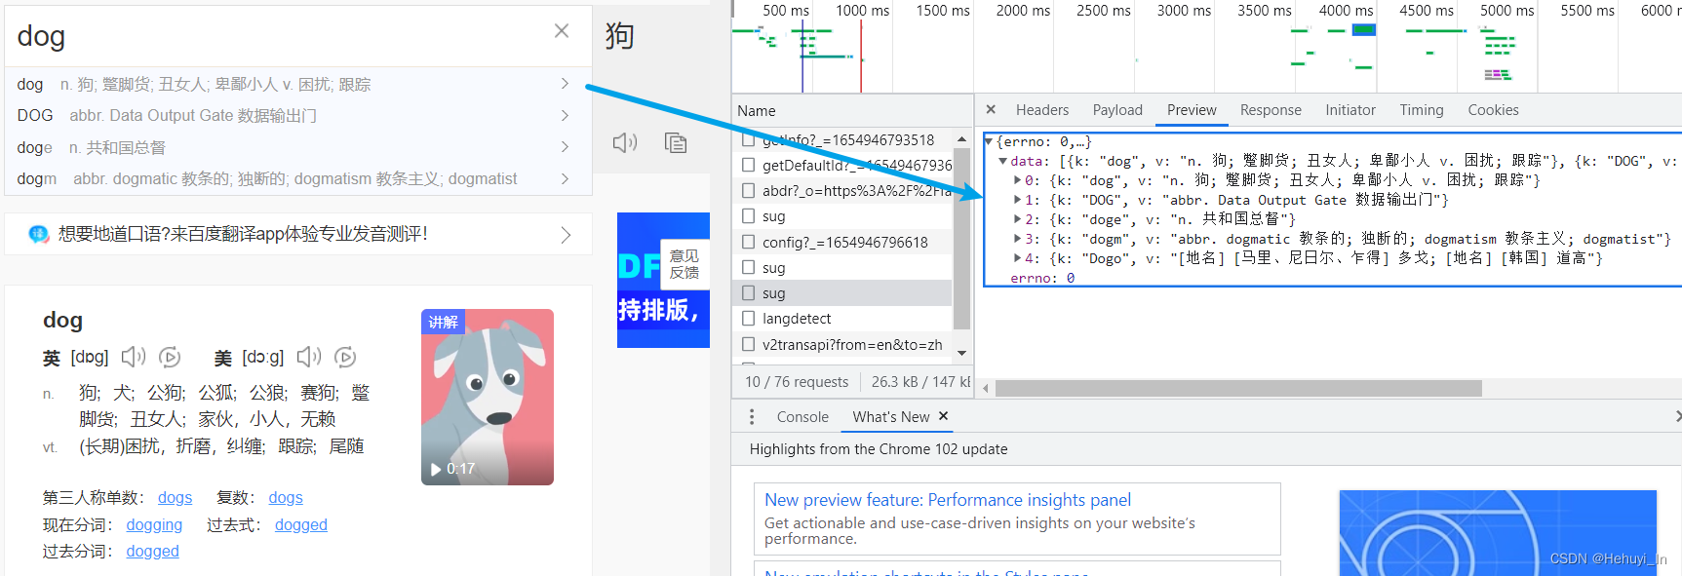Open the DevTools drawer three-dot menu
Viewport: 1682px width, 576px height.
click(x=752, y=417)
